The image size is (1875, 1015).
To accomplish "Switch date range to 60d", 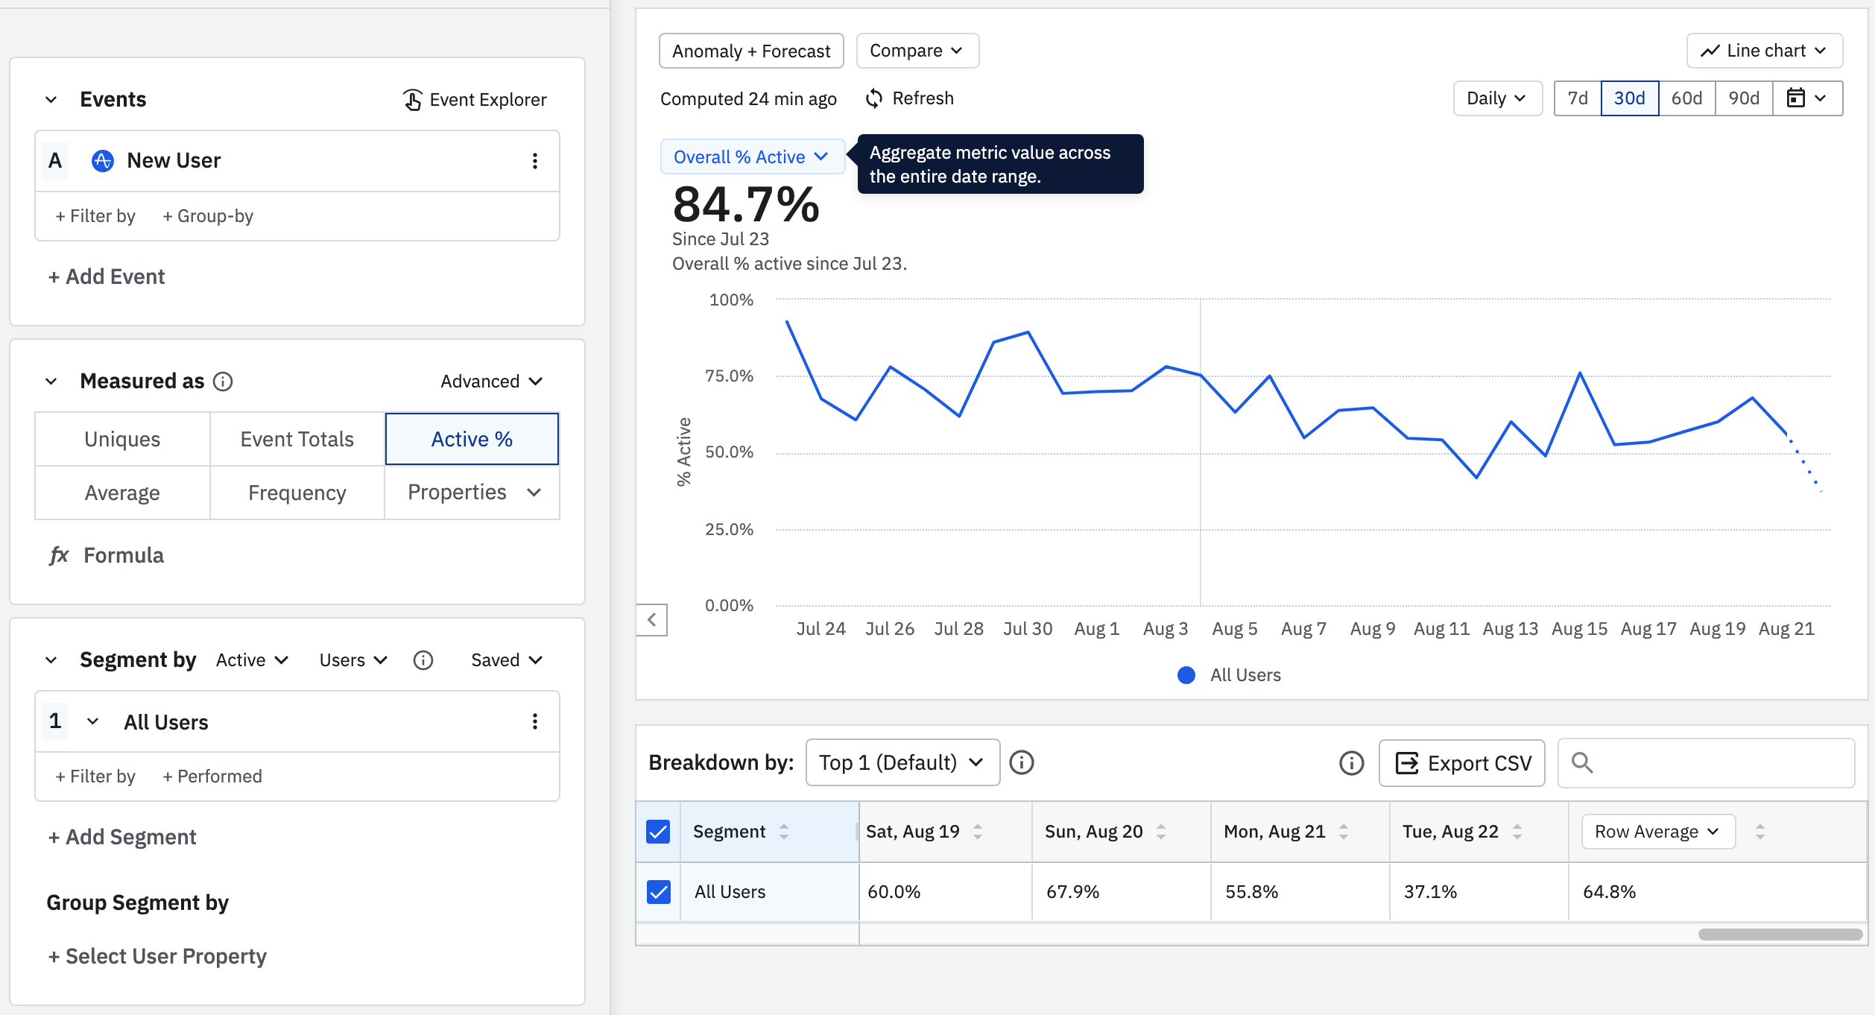I will click(1686, 98).
